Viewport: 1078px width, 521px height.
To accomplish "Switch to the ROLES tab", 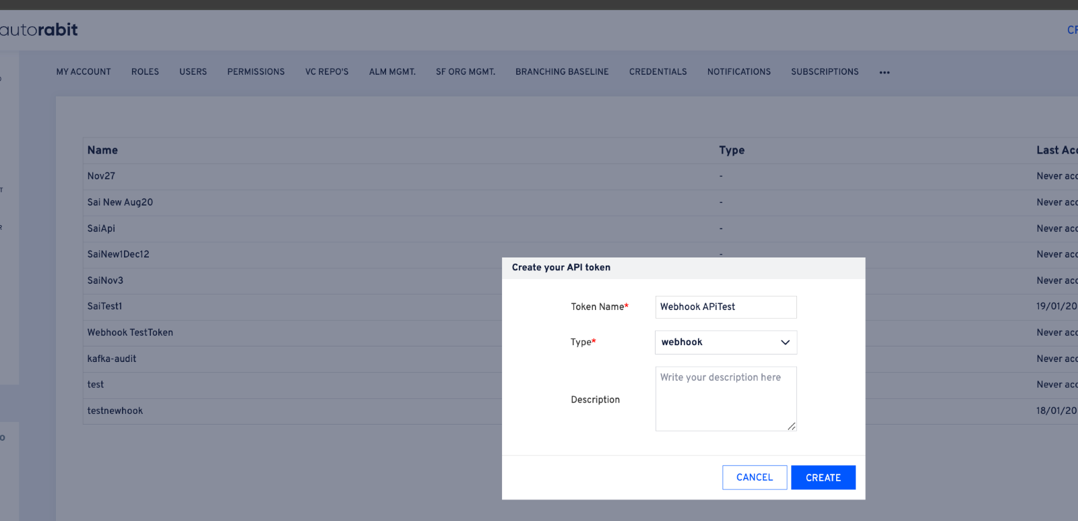I will [145, 72].
